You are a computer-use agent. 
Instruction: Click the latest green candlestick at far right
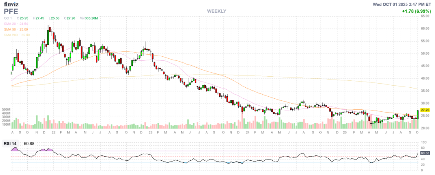point(417,114)
